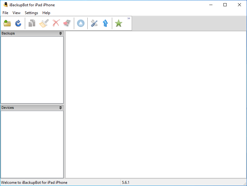Click the green star icon
This screenshot has width=247, height=186.
click(x=118, y=23)
